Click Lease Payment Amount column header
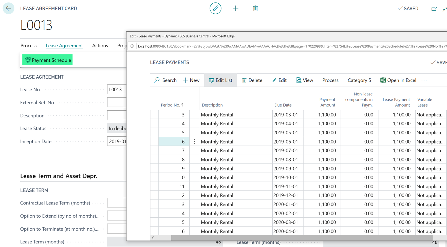 click(x=396, y=102)
